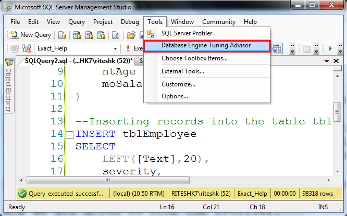347x216 pixels.
Task: Click the Exact_Help status bar entry
Action: (252, 194)
